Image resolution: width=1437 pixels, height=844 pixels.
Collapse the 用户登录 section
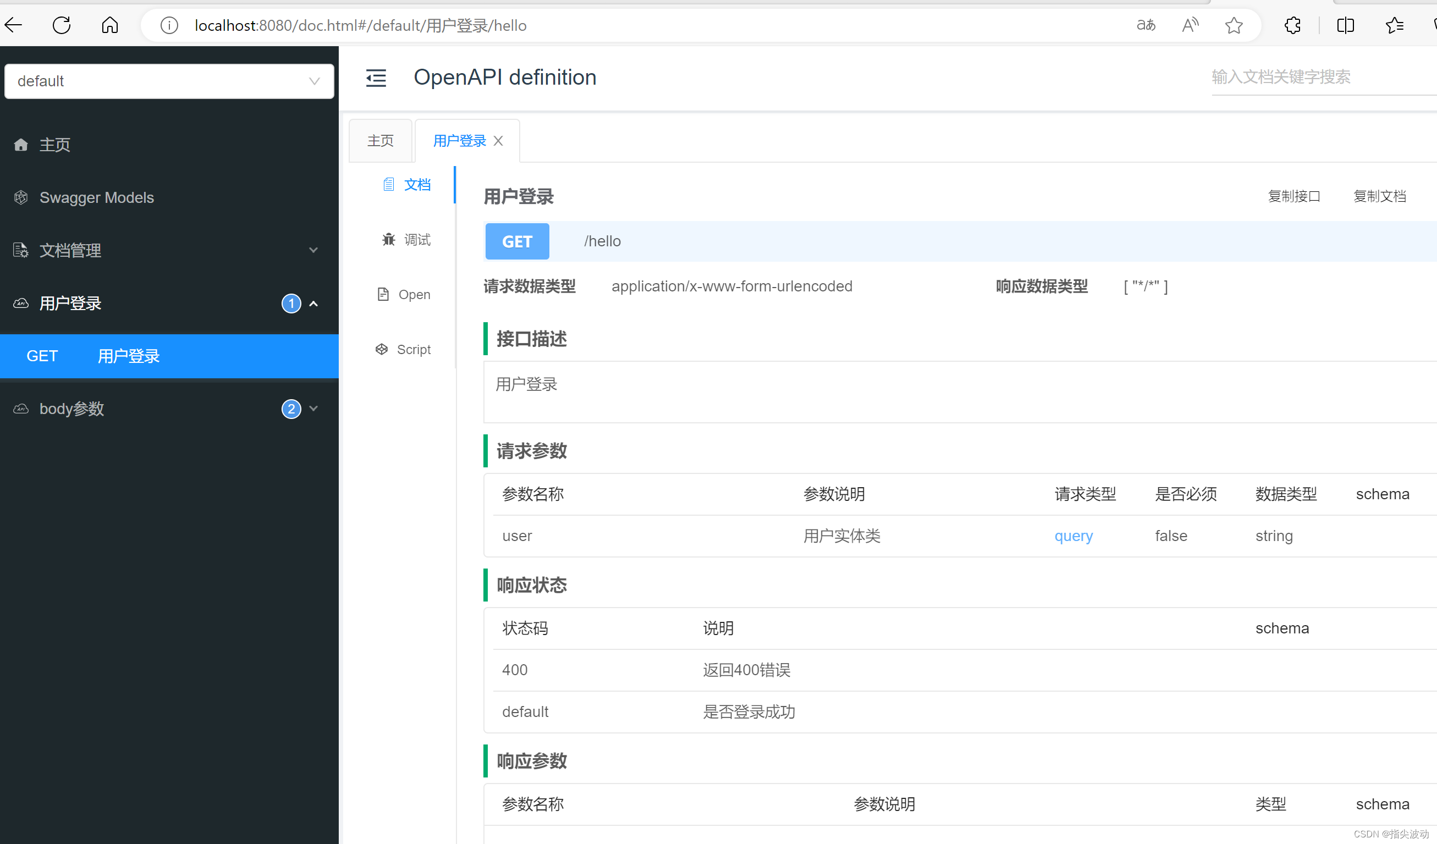click(313, 304)
